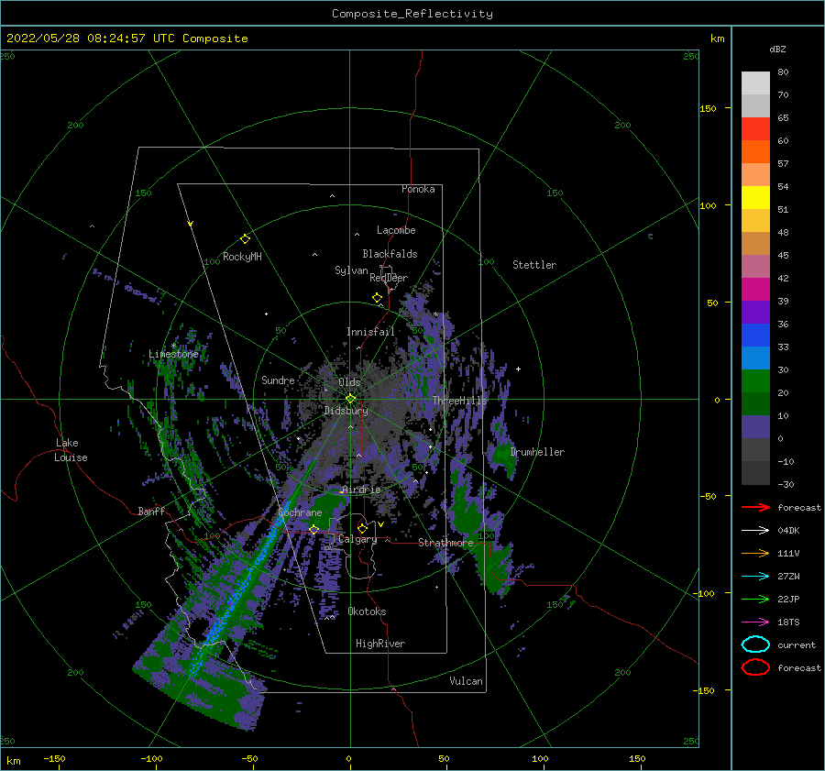825x771 pixels.
Task: Click the Sylvan label
Action: click(351, 270)
